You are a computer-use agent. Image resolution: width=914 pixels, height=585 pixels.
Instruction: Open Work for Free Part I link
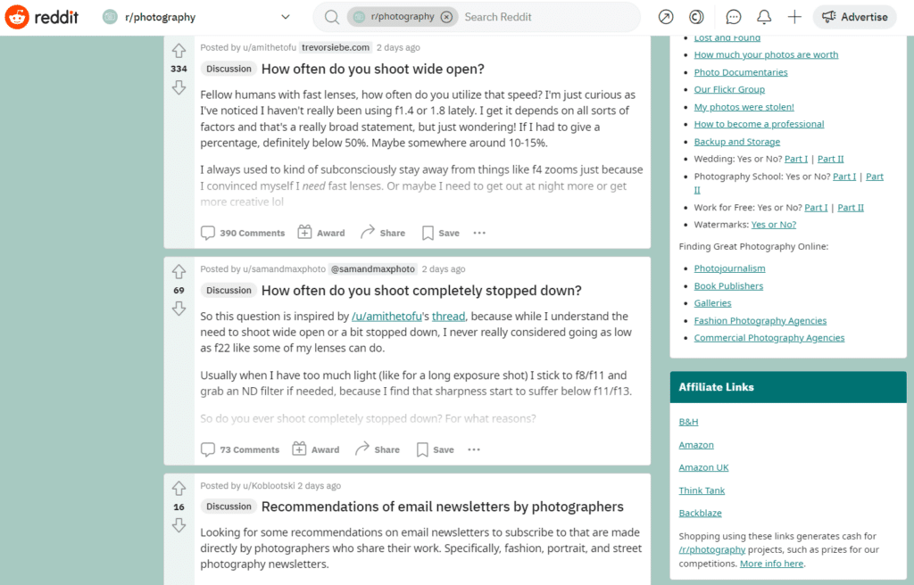coord(816,208)
